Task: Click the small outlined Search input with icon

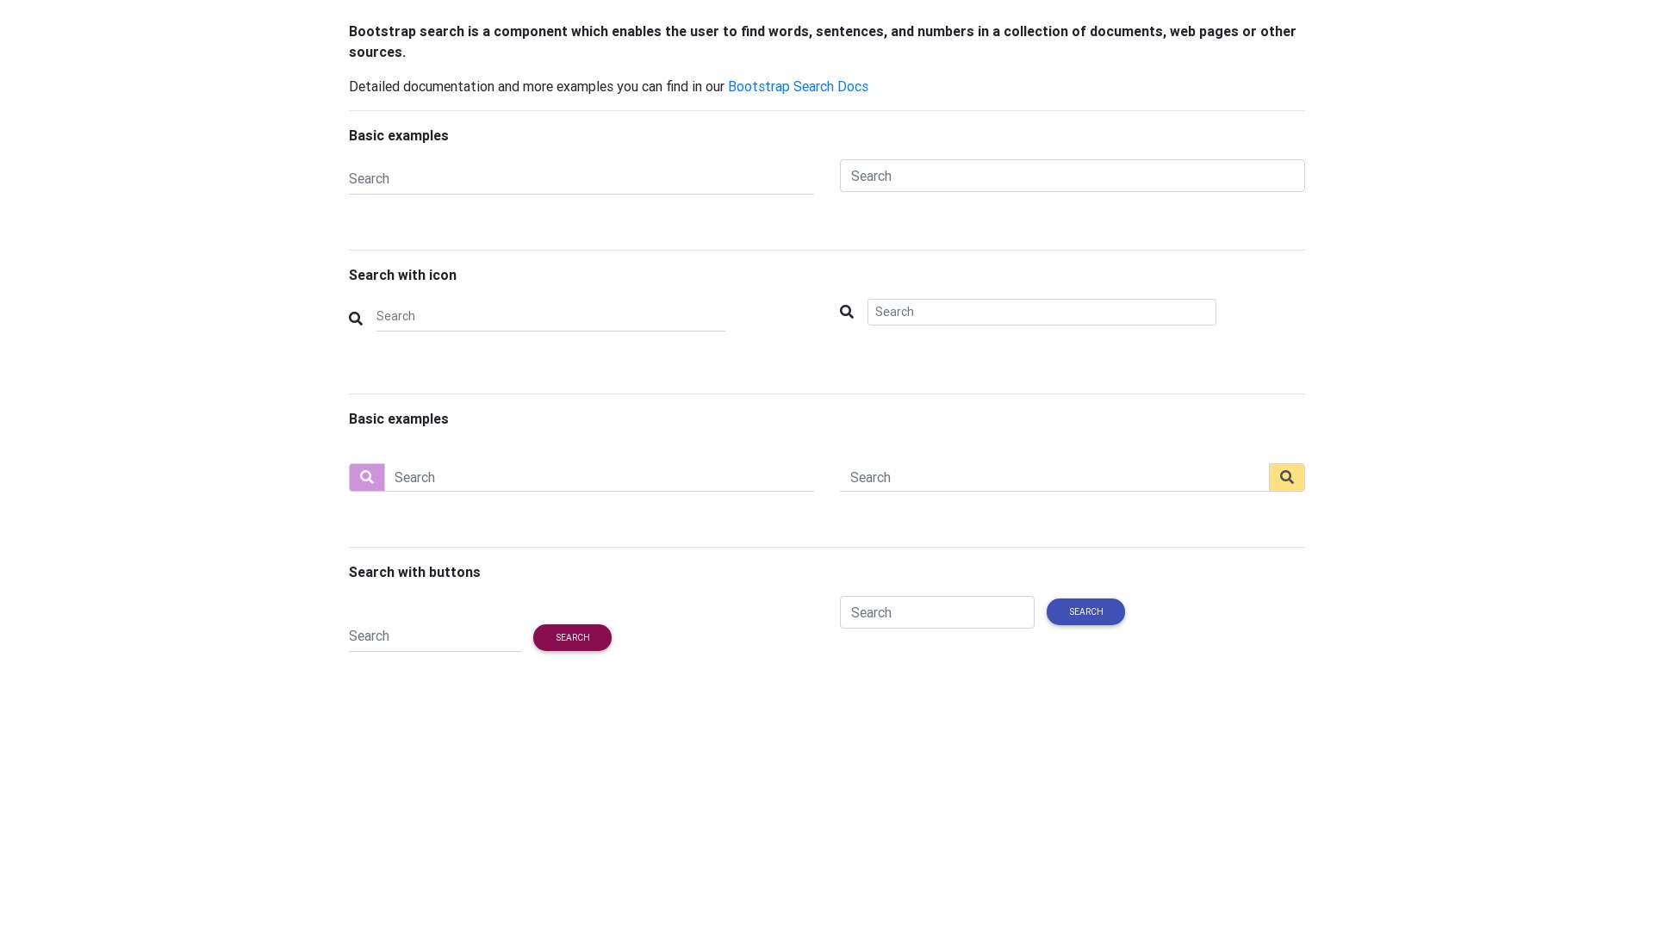Action: (x=1042, y=312)
